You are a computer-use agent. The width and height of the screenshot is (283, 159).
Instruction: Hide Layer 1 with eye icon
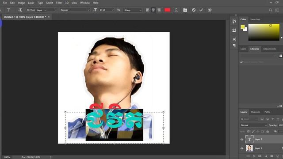pyautogui.click(x=242, y=148)
